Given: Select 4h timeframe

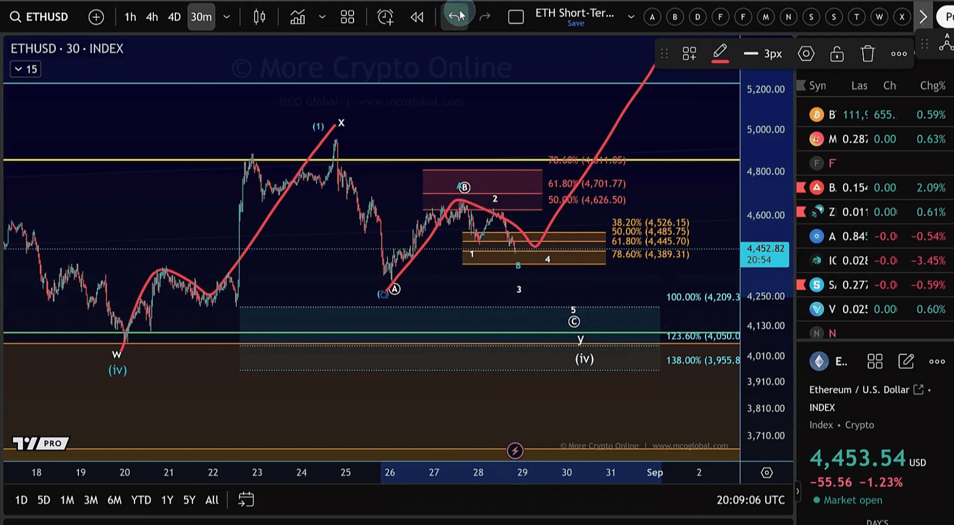Looking at the screenshot, I should coord(152,17).
